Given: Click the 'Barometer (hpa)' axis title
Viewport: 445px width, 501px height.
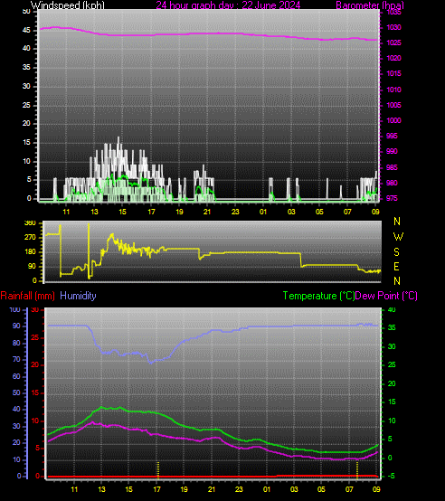Looking at the screenshot, I should click(x=370, y=5).
